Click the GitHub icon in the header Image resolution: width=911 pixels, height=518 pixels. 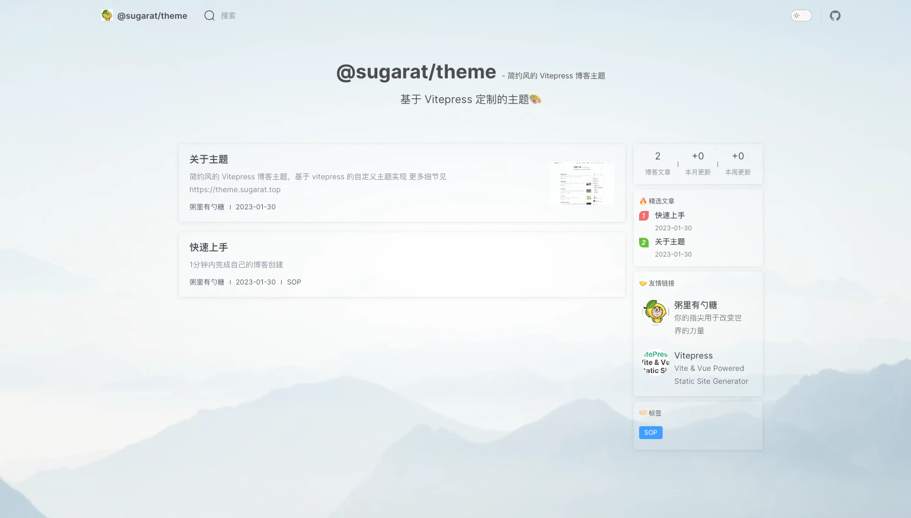pyautogui.click(x=835, y=16)
